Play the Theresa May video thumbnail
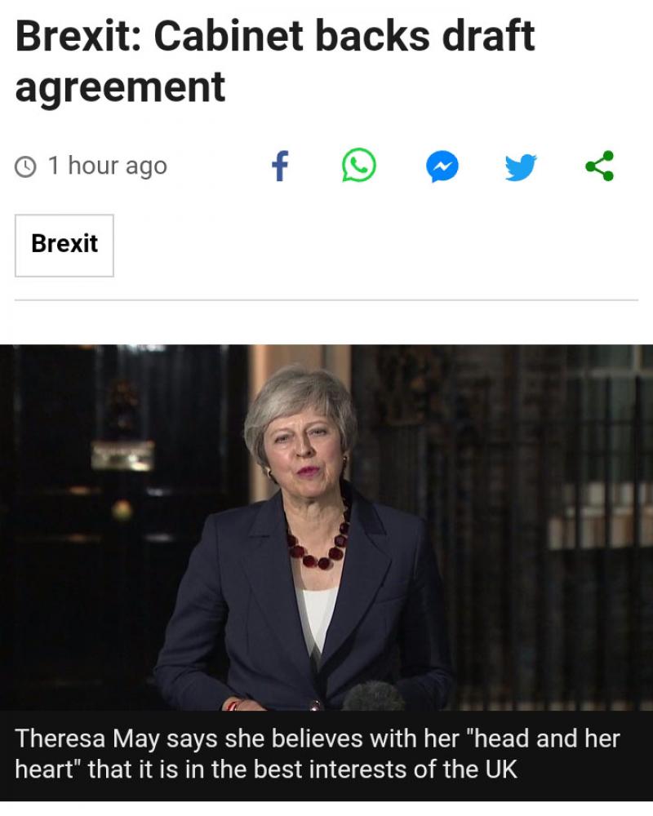653x816 pixels. pyautogui.click(x=326, y=527)
